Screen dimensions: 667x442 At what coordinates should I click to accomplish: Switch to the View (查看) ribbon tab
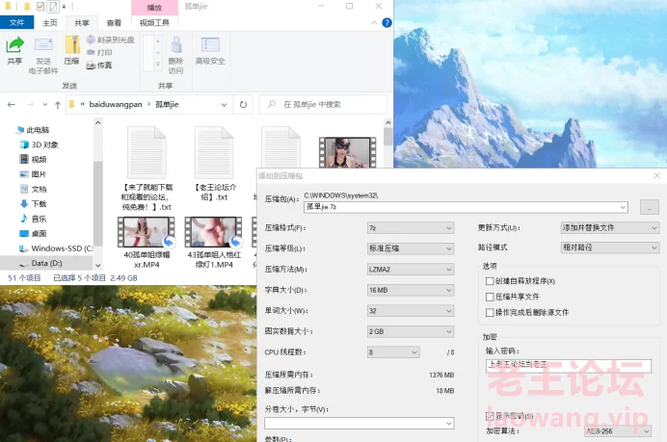coord(114,23)
